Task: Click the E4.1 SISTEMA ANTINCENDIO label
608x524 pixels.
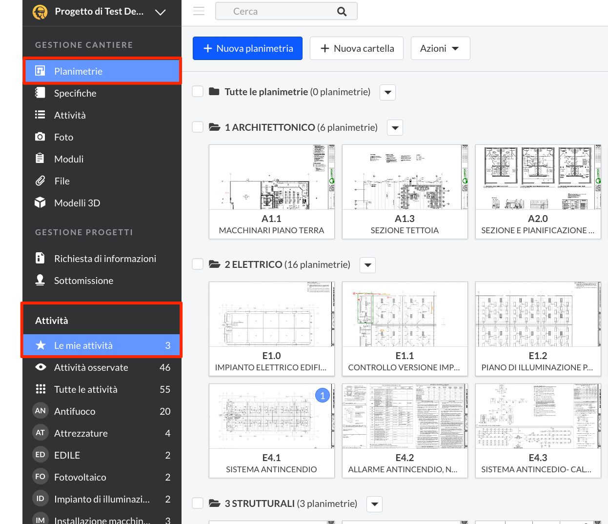Action: 271,464
